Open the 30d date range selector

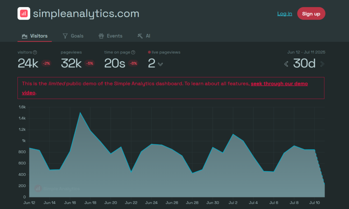[304, 63]
